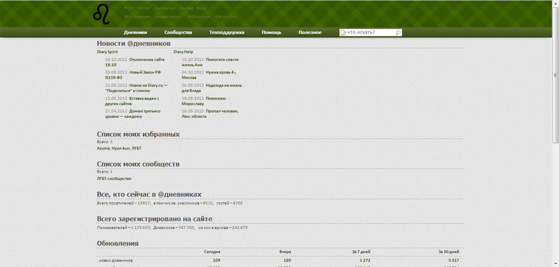Open "Пропал человек, Лен. область" post
The width and height of the screenshot is (559, 267).
tap(210, 113)
